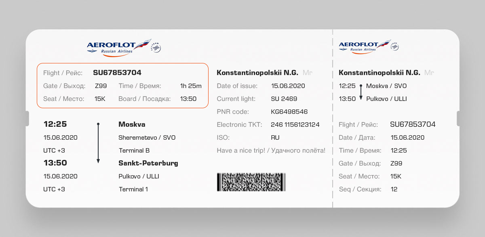The height and width of the screenshot is (237, 485).
Task: Click the route arrow between Moskva and Sankt-Peterburg
Action: [x=98, y=143]
